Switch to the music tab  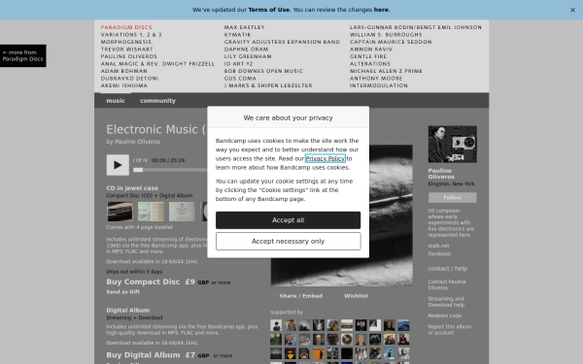tap(116, 101)
